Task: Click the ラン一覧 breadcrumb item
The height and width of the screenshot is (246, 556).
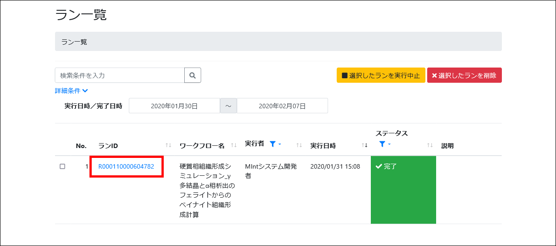Action: (x=74, y=42)
